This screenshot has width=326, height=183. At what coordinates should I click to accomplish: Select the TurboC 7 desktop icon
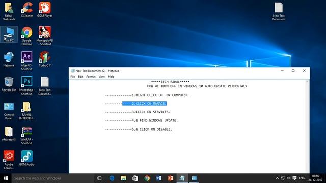coord(45,59)
